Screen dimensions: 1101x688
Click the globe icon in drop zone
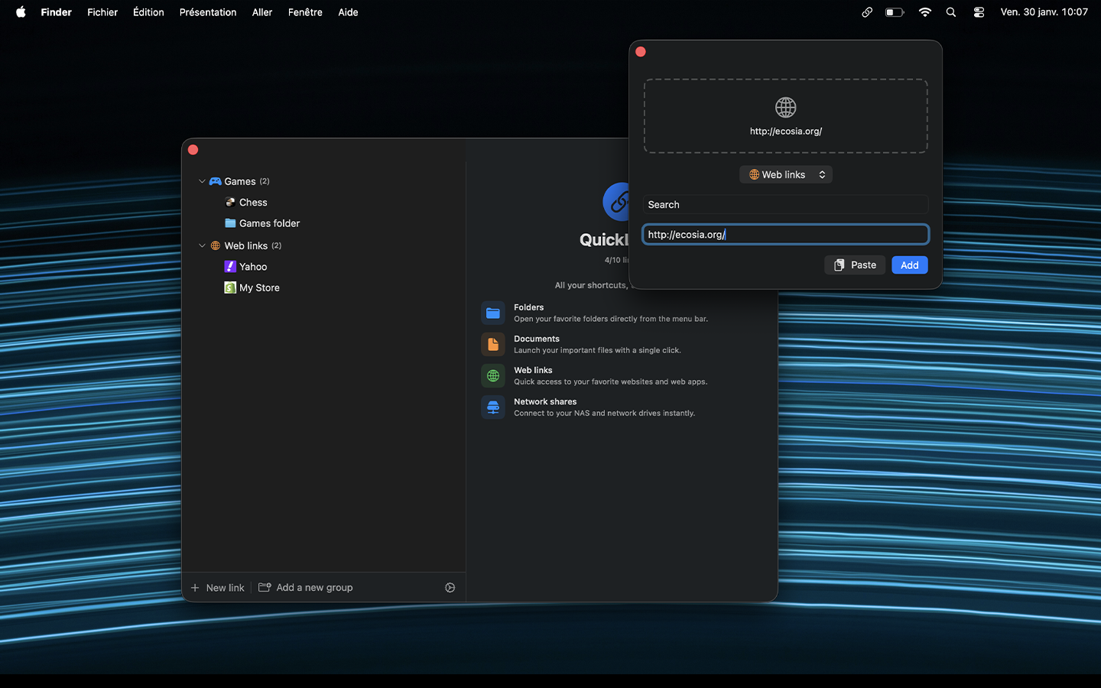[786, 108]
